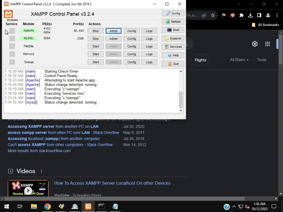Toggle Chrome side panel icon
The height and width of the screenshot is (212, 283).
pyautogui.click(x=259, y=15)
